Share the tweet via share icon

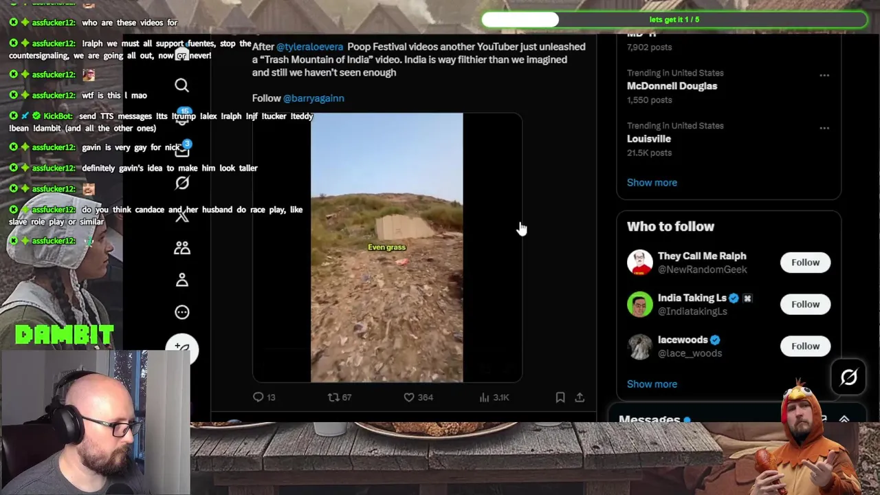pos(580,397)
